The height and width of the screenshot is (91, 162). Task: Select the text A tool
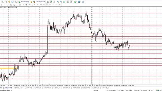pos(17,5)
